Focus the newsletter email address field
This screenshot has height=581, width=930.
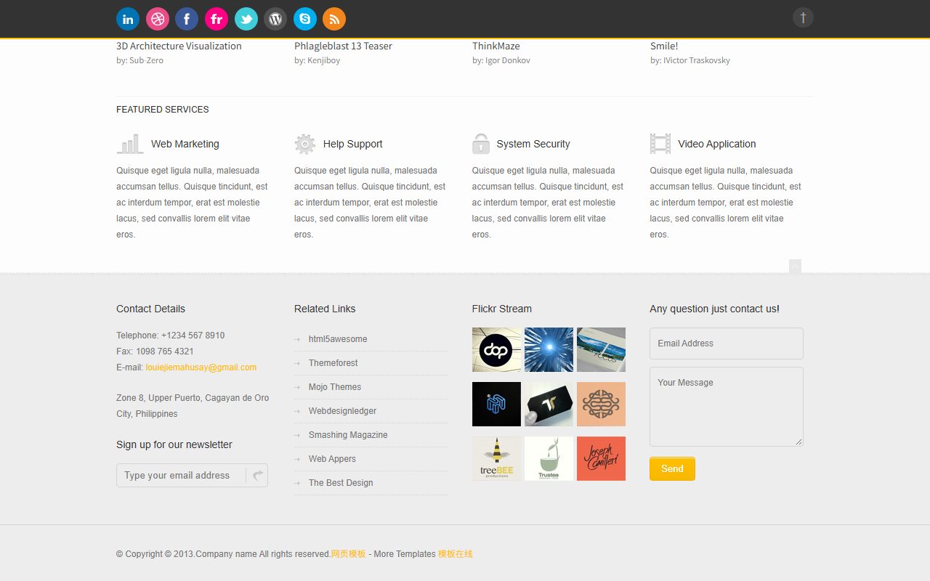[182, 476]
